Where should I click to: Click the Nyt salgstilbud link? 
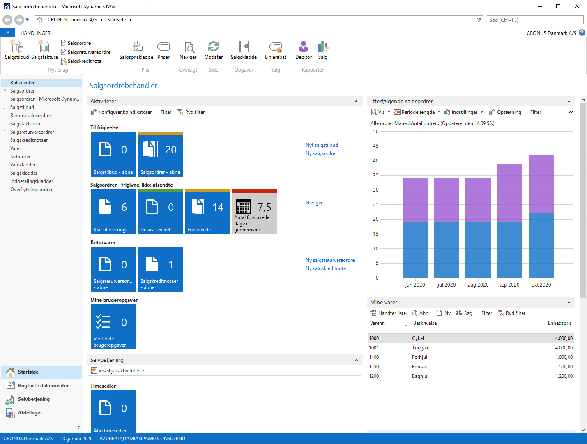point(322,145)
